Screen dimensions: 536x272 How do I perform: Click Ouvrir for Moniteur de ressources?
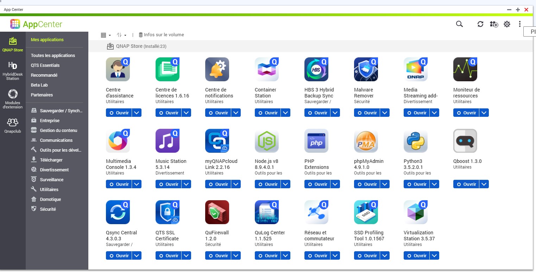pyautogui.click(x=466, y=113)
